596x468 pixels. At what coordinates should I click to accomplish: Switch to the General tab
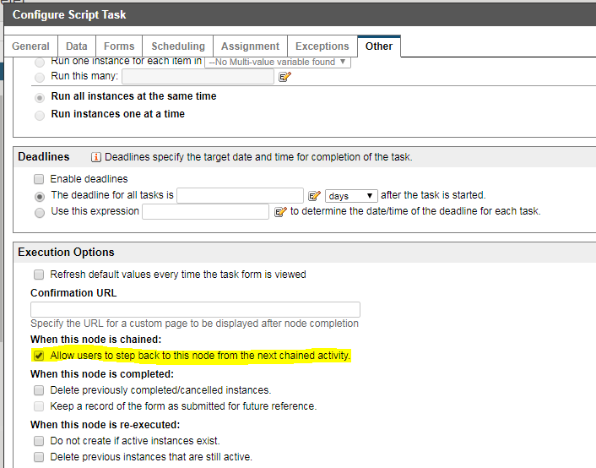[30, 46]
